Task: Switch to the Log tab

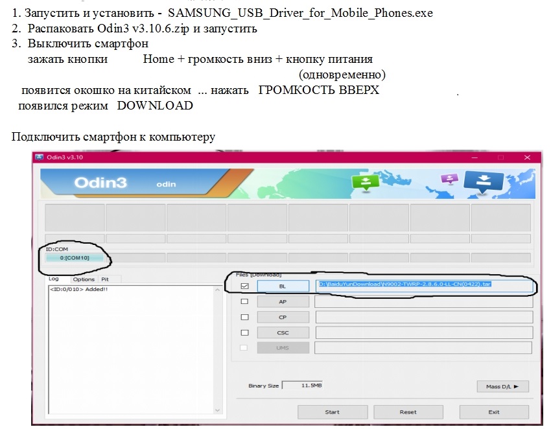Action: [x=53, y=279]
